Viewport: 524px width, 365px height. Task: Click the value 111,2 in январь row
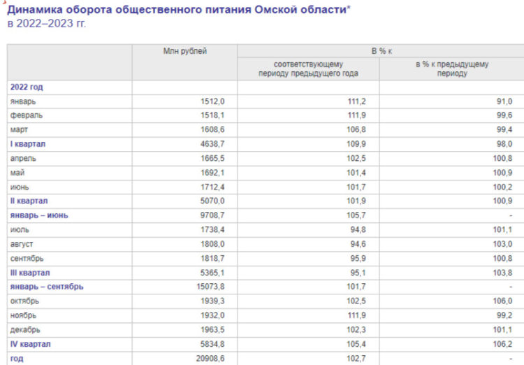pos(356,101)
